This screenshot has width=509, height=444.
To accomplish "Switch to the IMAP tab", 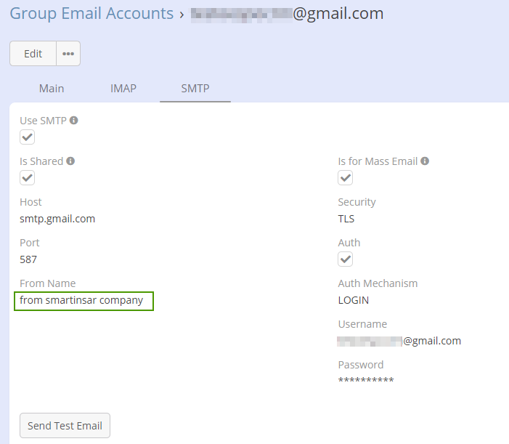I will [123, 89].
